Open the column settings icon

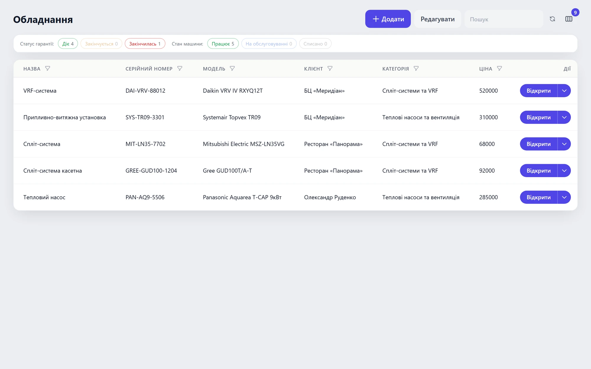click(569, 19)
